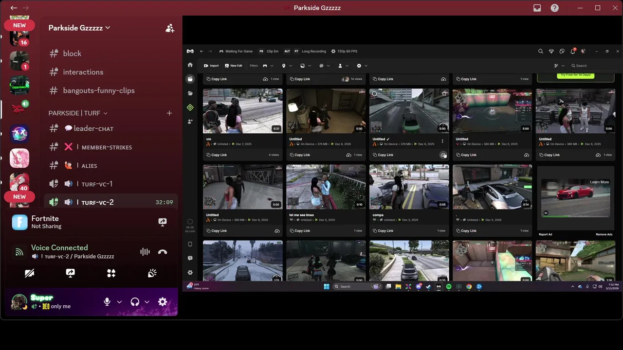Open the game filter dropdown
Screen dimensions: 623x350
268,66
